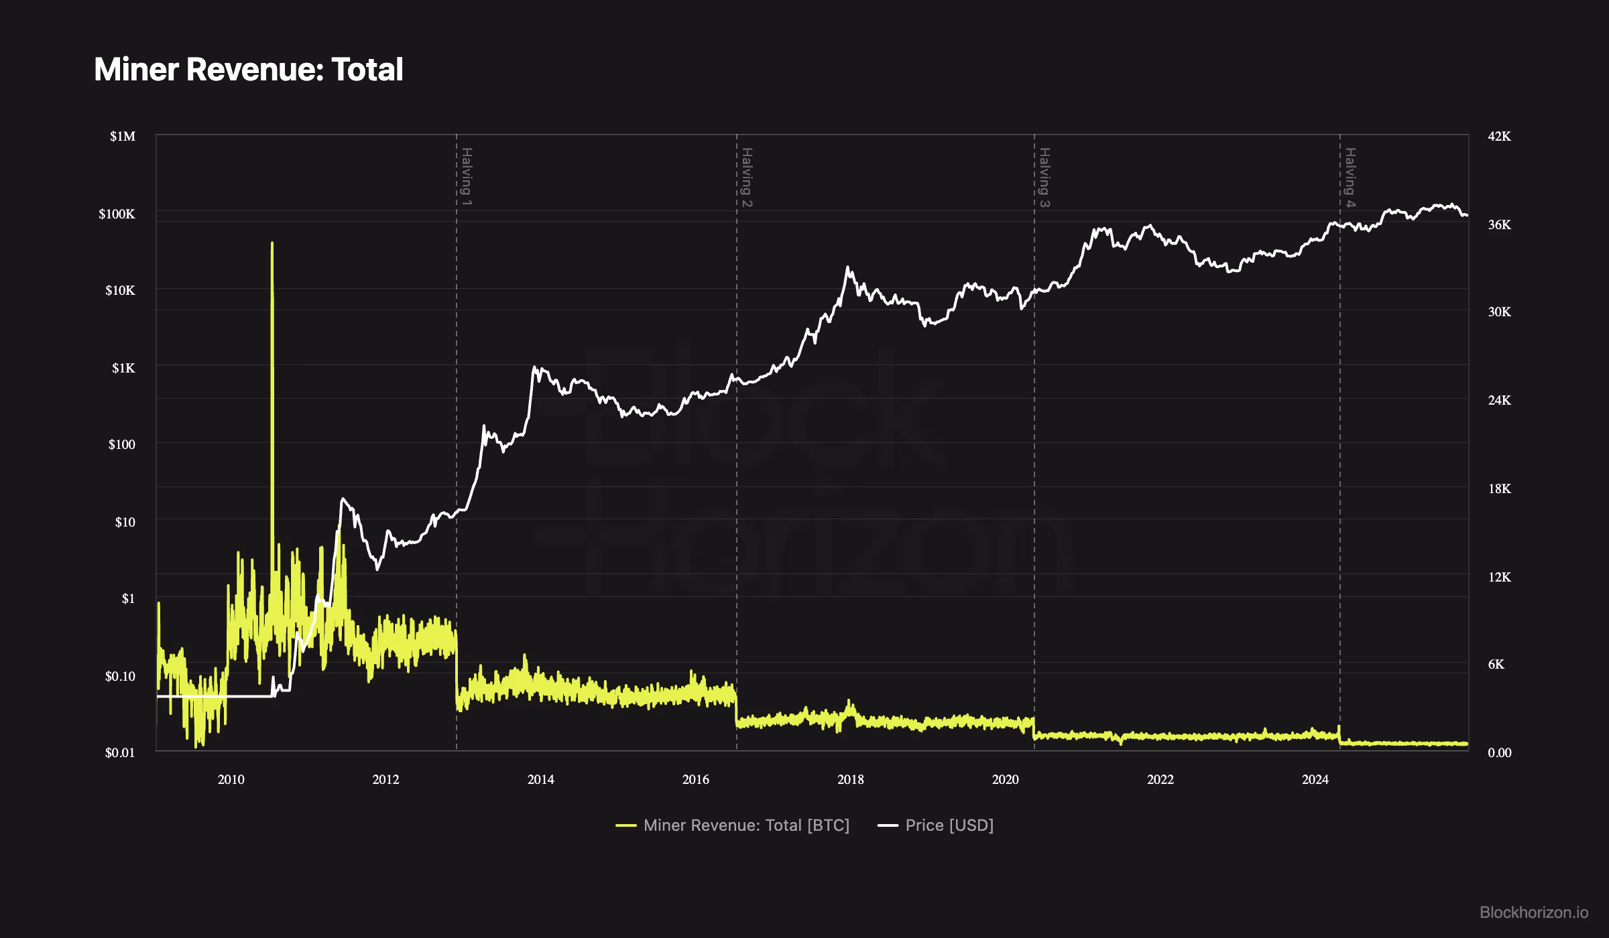Click the $0.01 left axis label
This screenshot has width=1609, height=938.
119,753
